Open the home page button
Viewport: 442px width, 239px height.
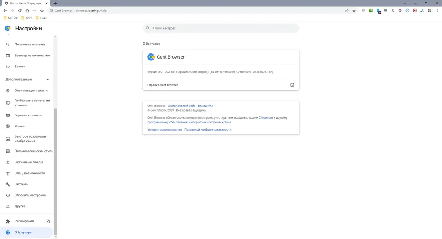point(27,11)
